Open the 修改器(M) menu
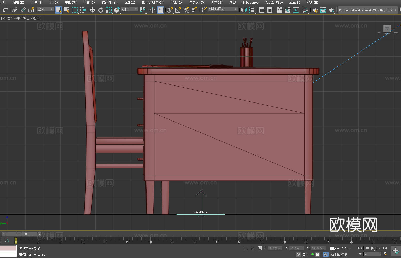This screenshot has height=258, width=401. click(109, 2)
